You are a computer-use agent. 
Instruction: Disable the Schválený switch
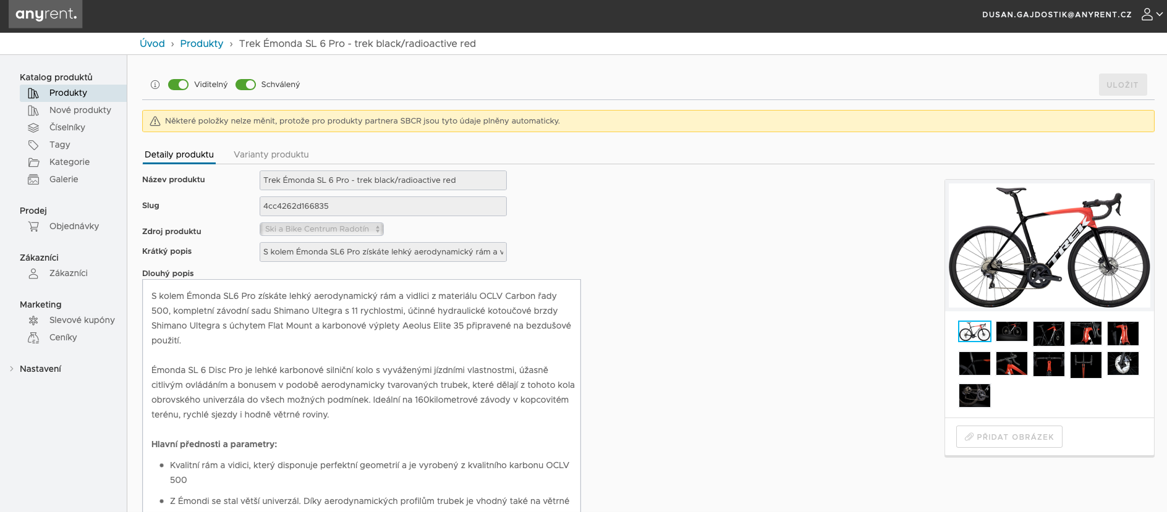[245, 85]
